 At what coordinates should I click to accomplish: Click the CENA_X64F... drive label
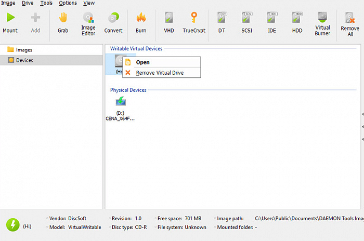(x=120, y=119)
